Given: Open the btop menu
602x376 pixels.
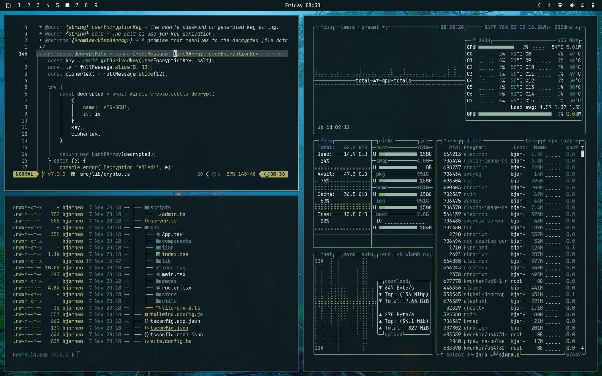Looking at the screenshot, I should coord(349,27).
